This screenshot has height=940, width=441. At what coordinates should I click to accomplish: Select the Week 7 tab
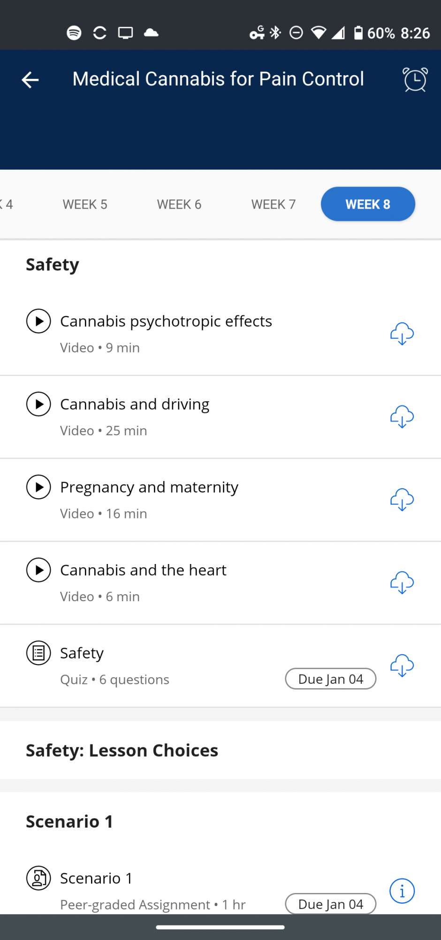pyautogui.click(x=274, y=204)
